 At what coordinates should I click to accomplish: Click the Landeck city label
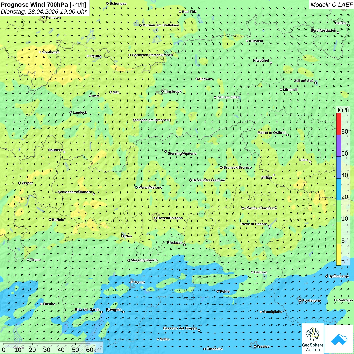point(80,112)
